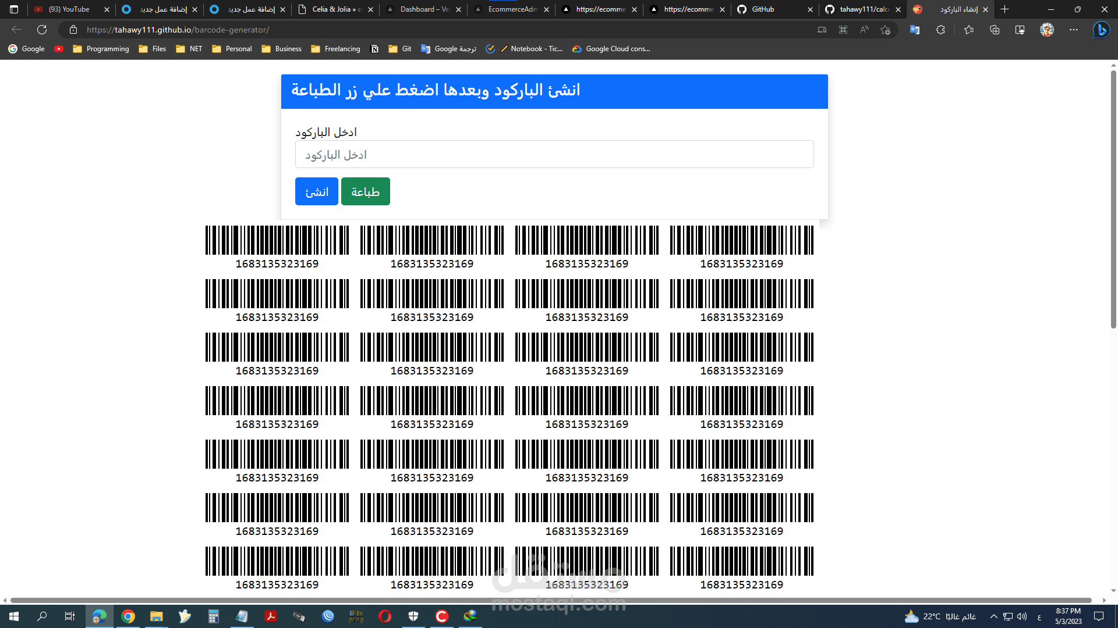Add this page to favorites star icon
This screenshot has height=628, width=1118.
[886, 30]
